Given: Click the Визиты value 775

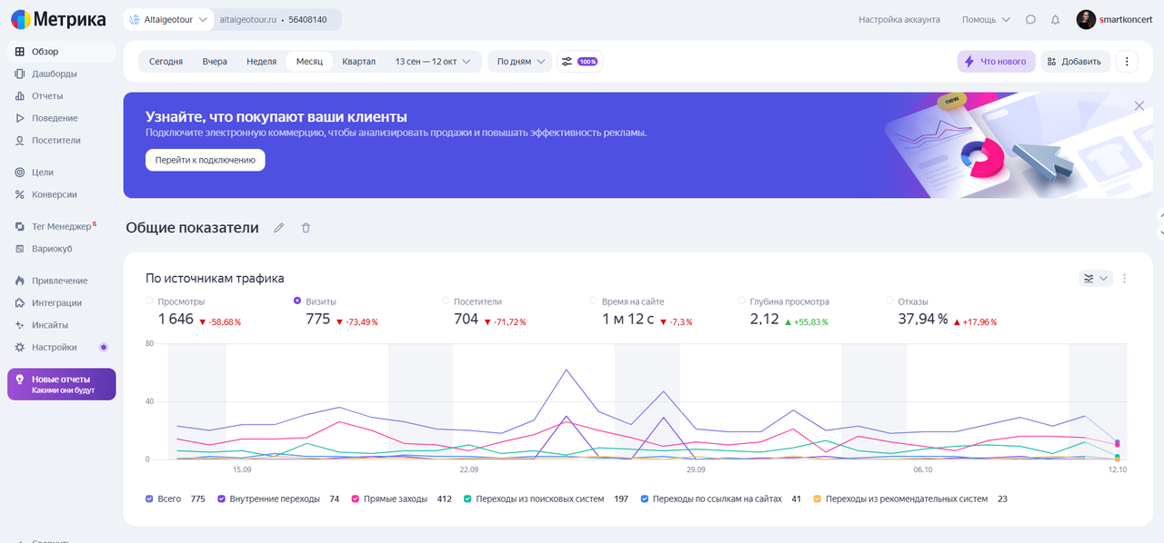Looking at the screenshot, I should click(x=318, y=319).
